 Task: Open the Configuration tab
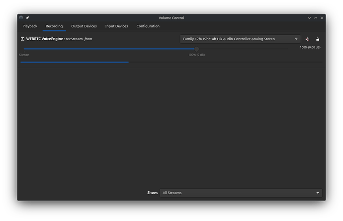(x=148, y=26)
